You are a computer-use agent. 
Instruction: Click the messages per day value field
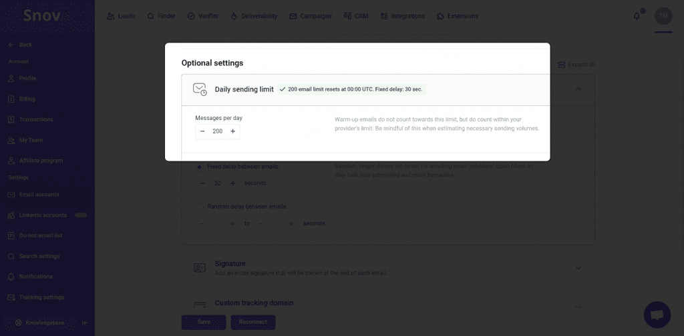pos(218,131)
